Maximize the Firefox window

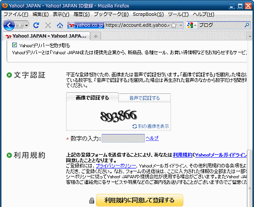[x=240, y=6]
